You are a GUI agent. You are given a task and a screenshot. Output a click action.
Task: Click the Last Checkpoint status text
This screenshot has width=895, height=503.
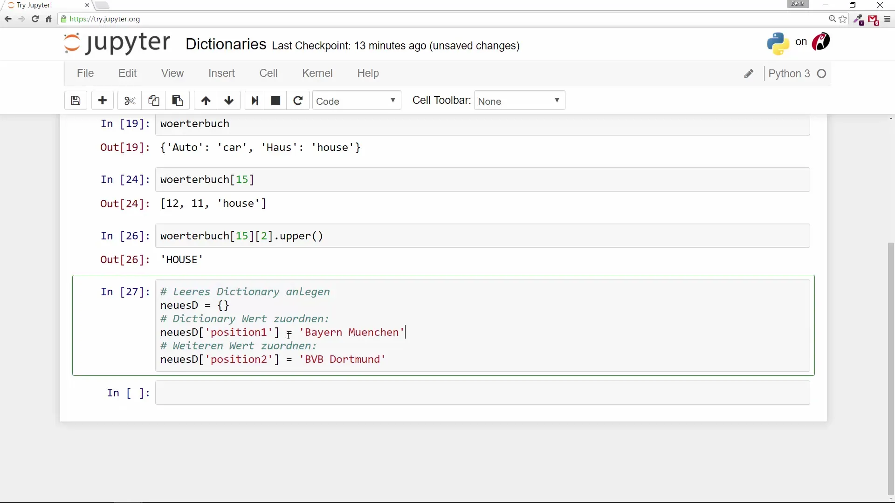point(396,46)
